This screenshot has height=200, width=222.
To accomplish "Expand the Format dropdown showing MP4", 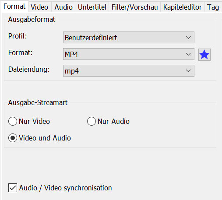I will [x=129, y=54].
